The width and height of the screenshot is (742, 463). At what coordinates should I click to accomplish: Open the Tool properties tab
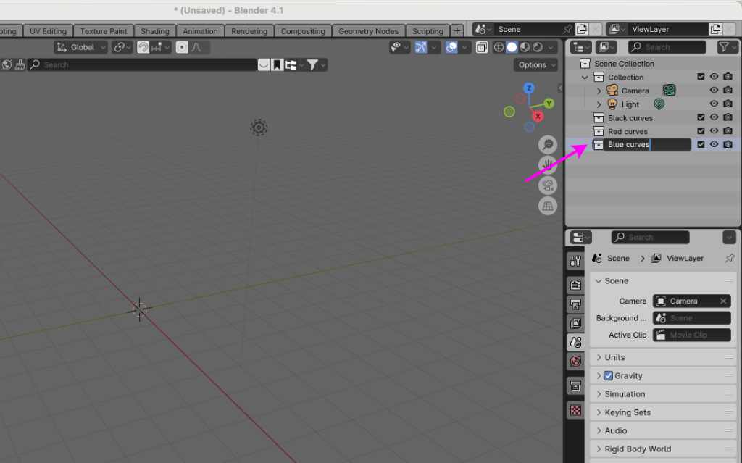(x=575, y=262)
